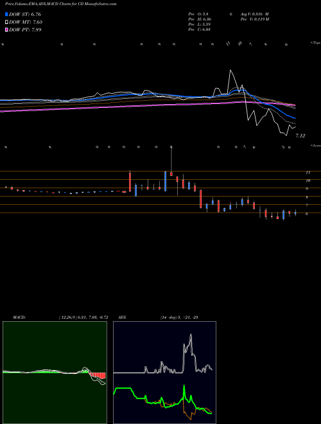Click inside the dark blue ADX chart panel
The height and width of the screenshot is (424, 321).
click(x=164, y=373)
